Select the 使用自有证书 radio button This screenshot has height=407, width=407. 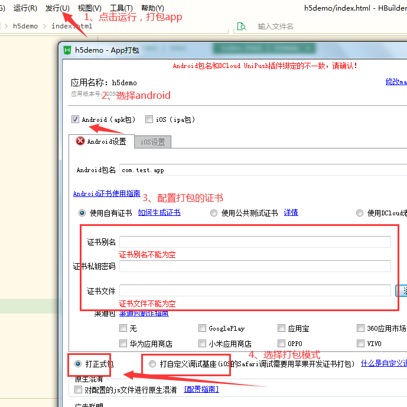pyautogui.click(x=82, y=213)
